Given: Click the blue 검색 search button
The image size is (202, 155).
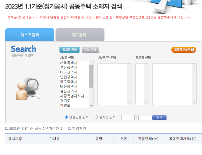Looking at the screenshot, I should tap(159, 117).
